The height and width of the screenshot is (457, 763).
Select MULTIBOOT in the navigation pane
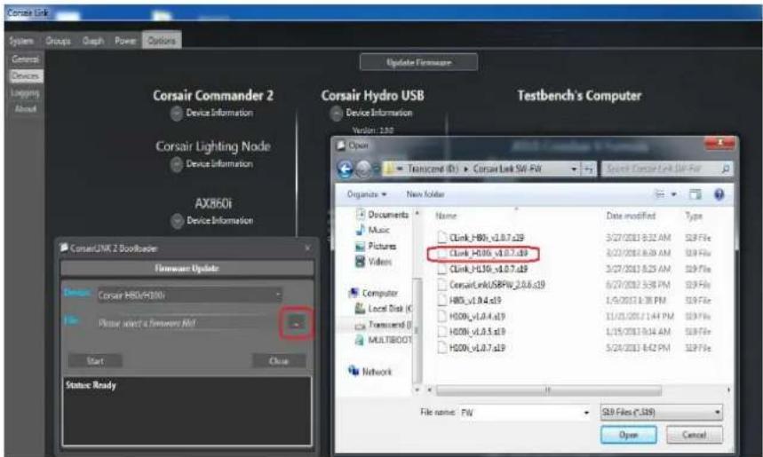[383, 340]
